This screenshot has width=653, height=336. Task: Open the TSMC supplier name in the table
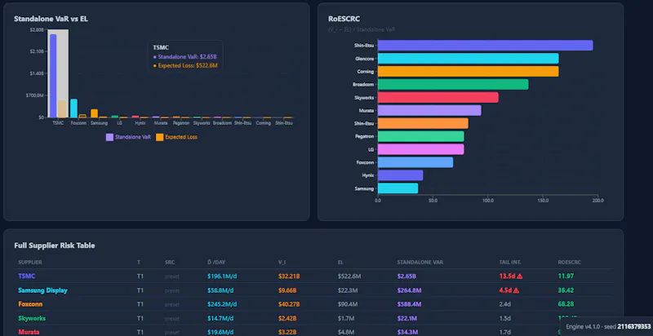pyautogui.click(x=26, y=276)
